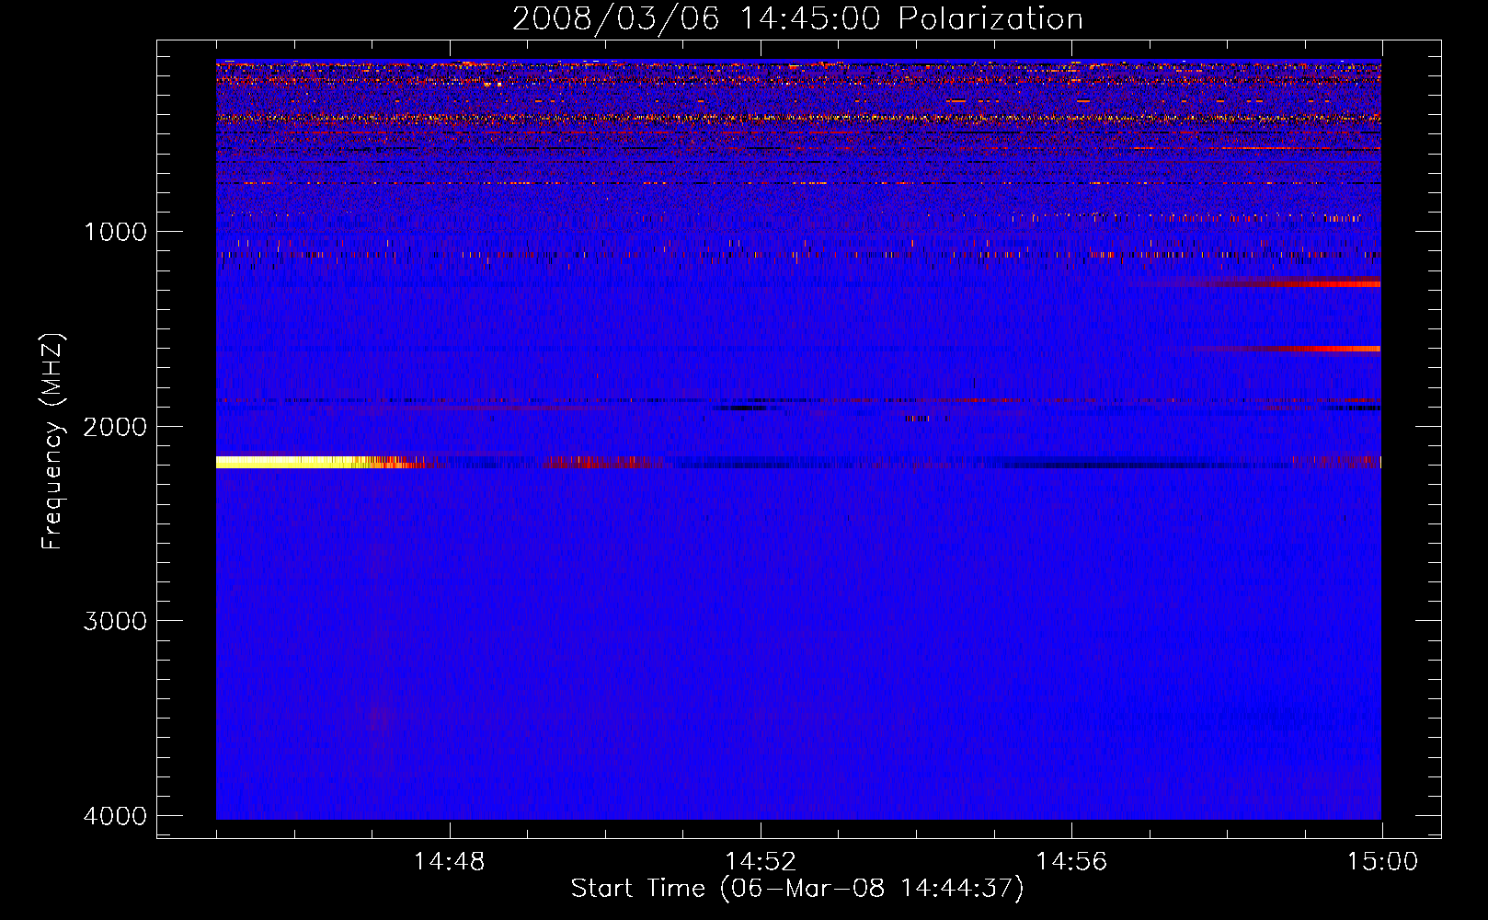Click the 4000 frequency tick label
Image resolution: width=1488 pixels, height=920 pixels.
pyautogui.click(x=115, y=815)
